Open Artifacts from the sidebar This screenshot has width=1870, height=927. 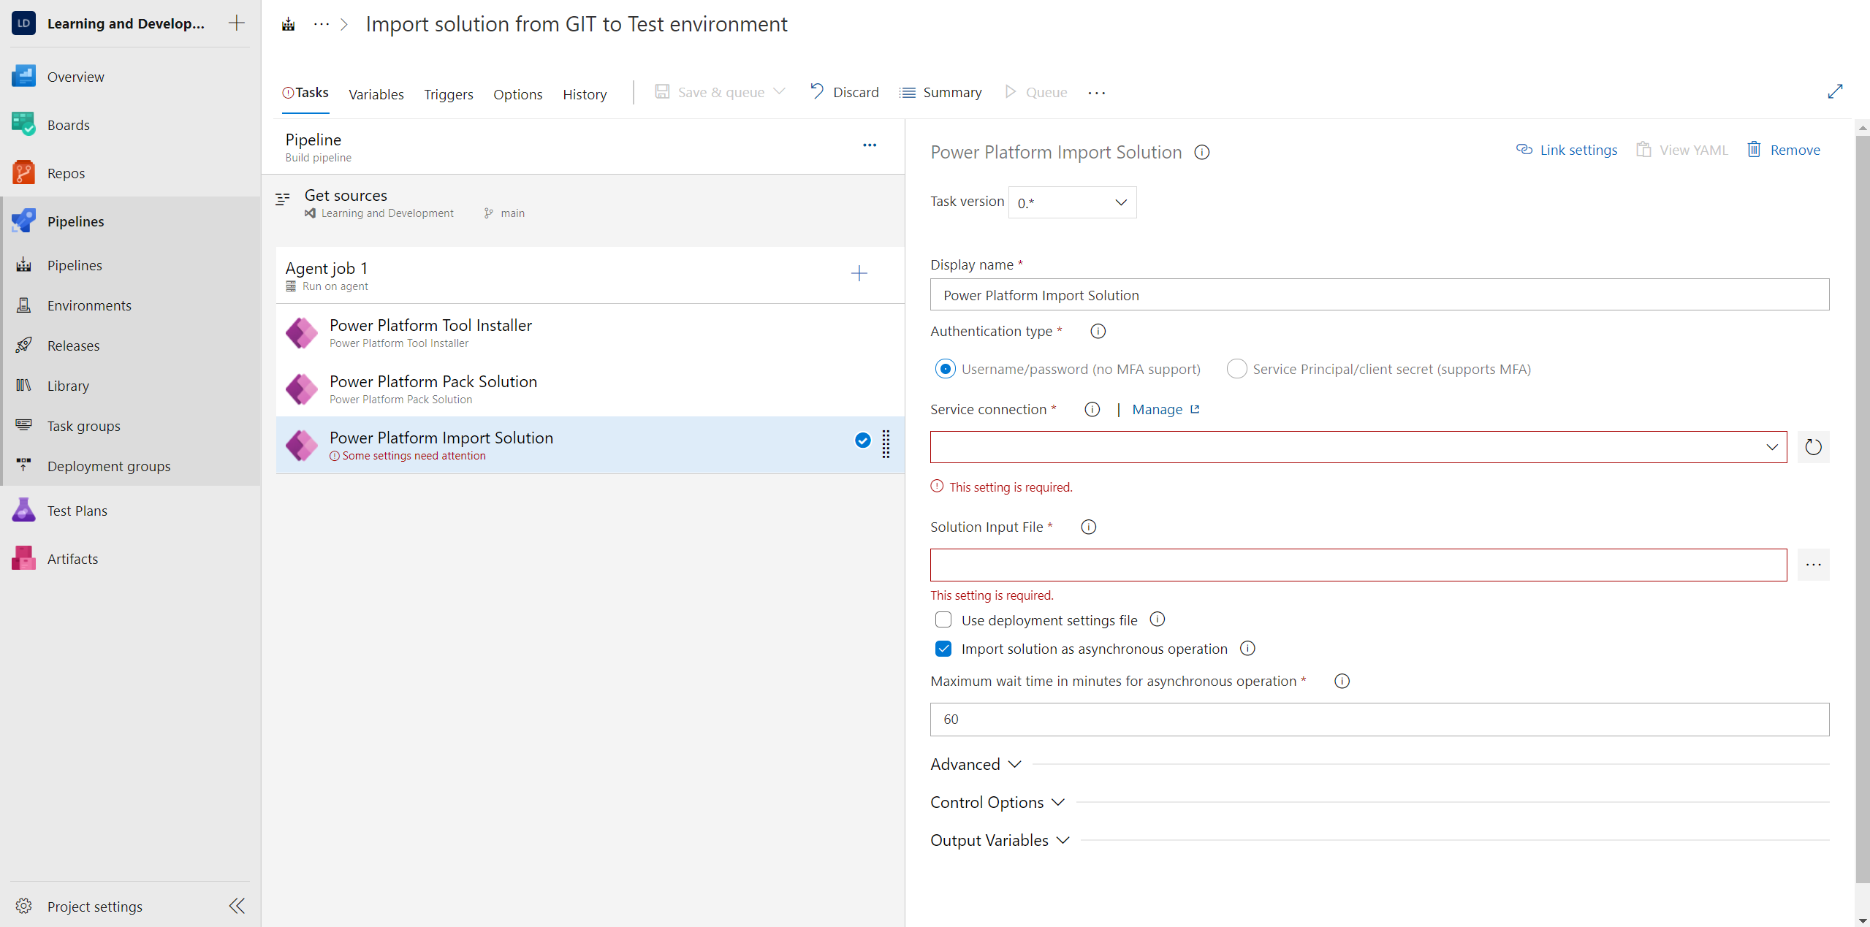click(x=72, y=558)
